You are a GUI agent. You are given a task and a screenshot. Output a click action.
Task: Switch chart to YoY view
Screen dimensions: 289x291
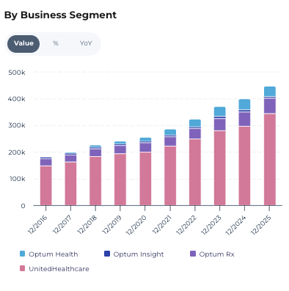pos(86,43)
